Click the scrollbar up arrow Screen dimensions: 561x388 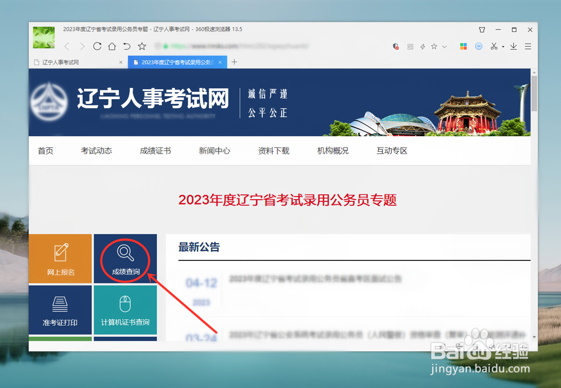(x=534, y=72)
